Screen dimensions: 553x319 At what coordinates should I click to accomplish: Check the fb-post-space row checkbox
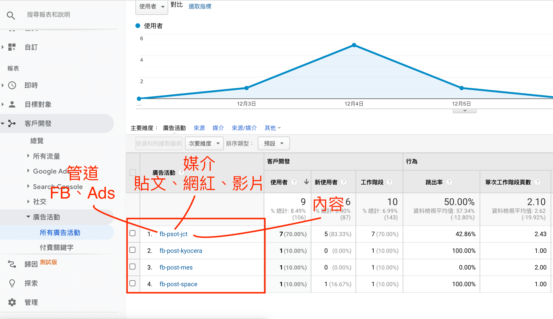tap(133, 283)
